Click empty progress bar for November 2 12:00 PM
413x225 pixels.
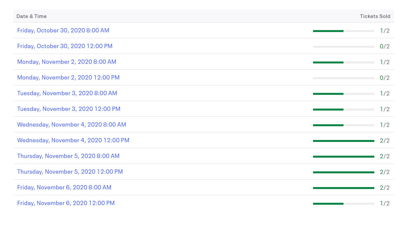click(344, 78)
